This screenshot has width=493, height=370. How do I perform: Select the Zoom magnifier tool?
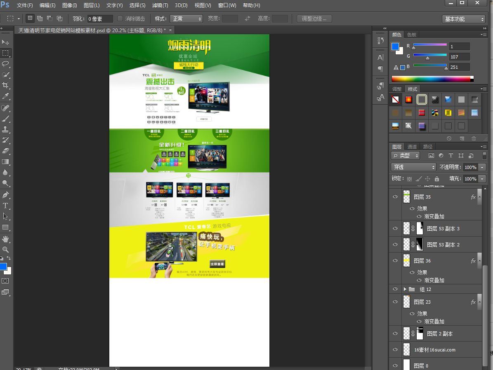[6, 249]
